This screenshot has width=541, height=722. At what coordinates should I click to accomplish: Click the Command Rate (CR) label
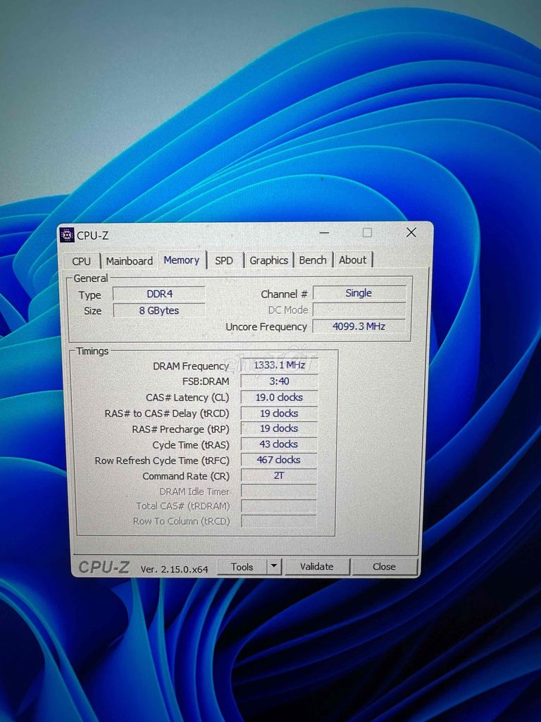pos(186,476)
